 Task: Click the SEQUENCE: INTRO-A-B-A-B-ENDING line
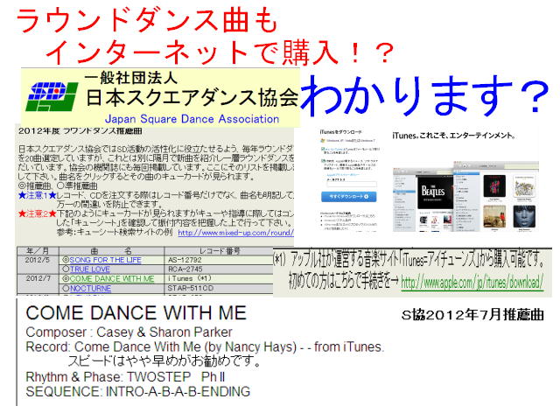(138, 392)
